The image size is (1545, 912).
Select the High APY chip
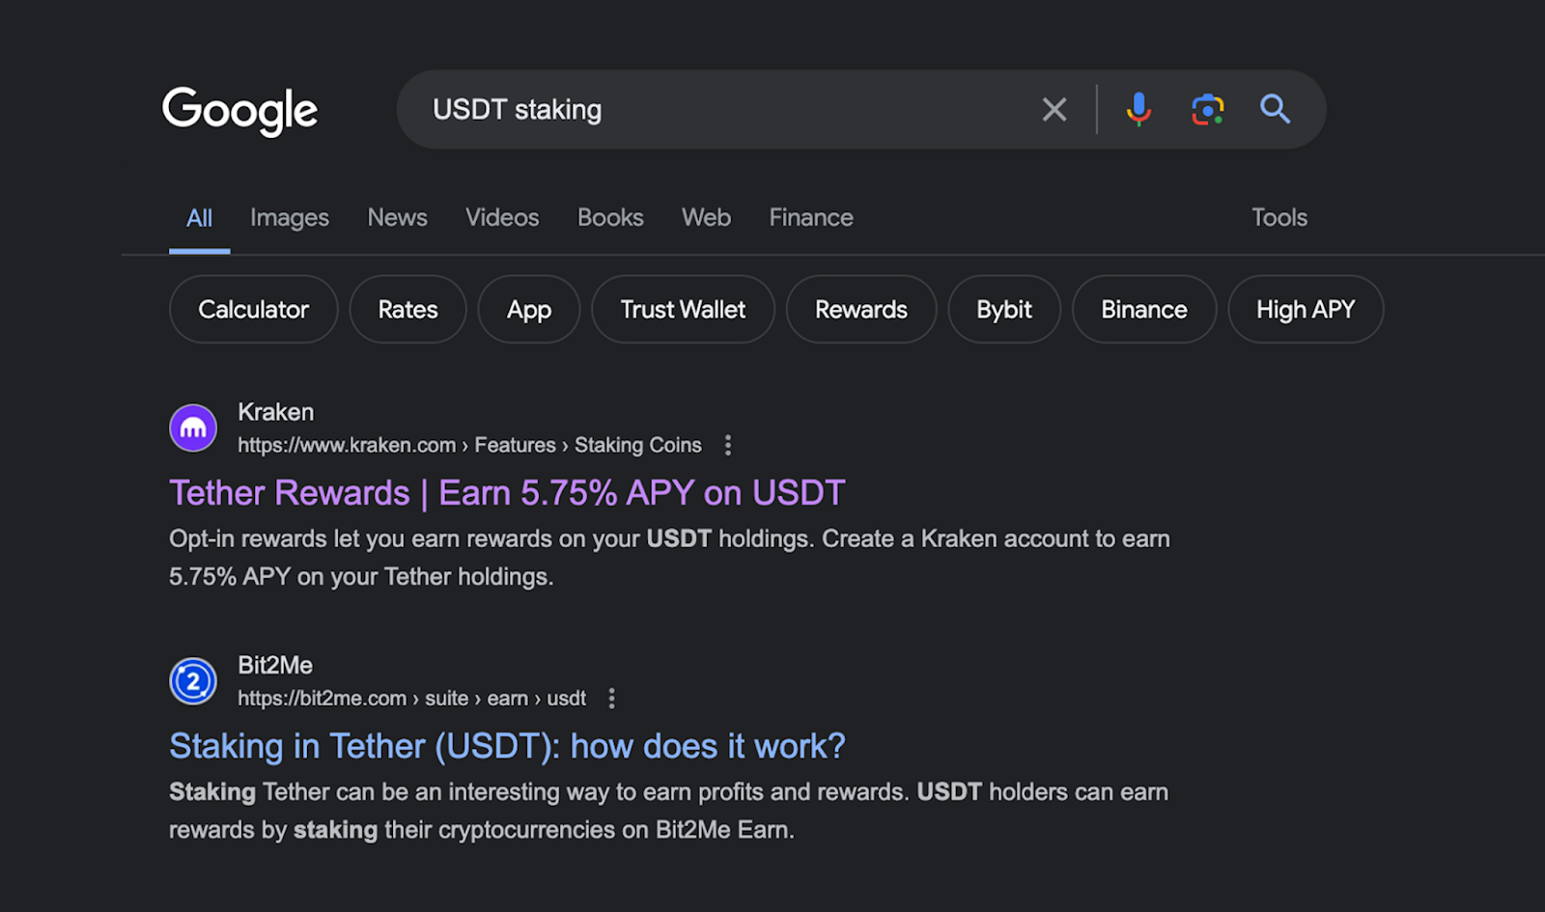pos(1306,309)
